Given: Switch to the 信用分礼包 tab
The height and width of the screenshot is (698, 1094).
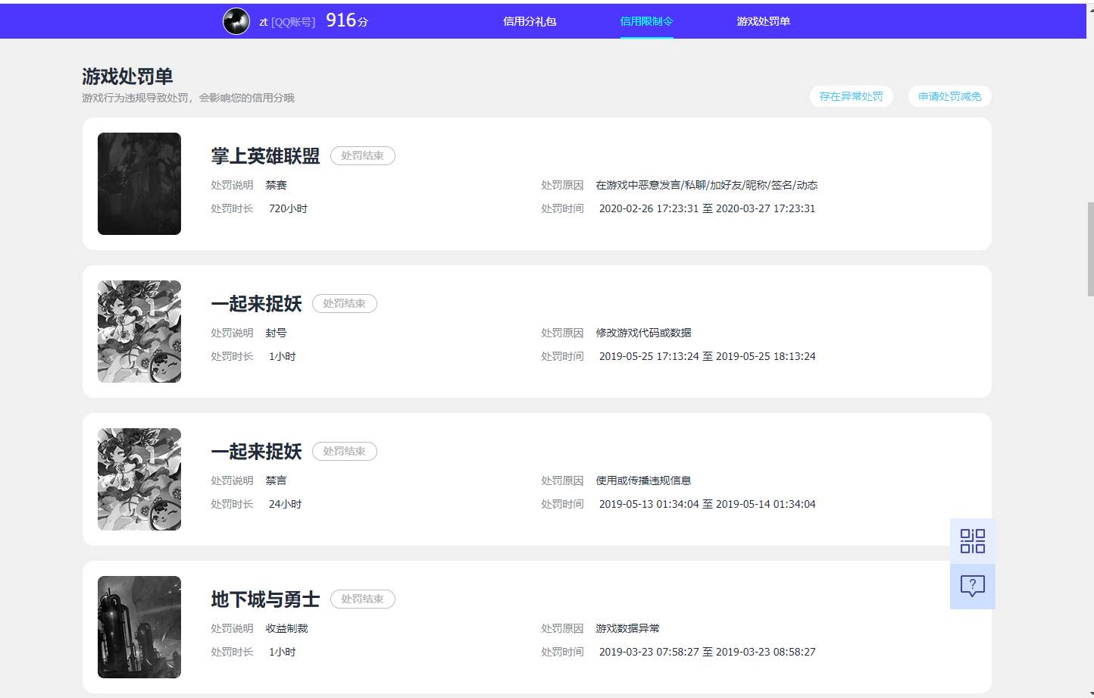Looking at the screenshot, I should tap(530, 21).
